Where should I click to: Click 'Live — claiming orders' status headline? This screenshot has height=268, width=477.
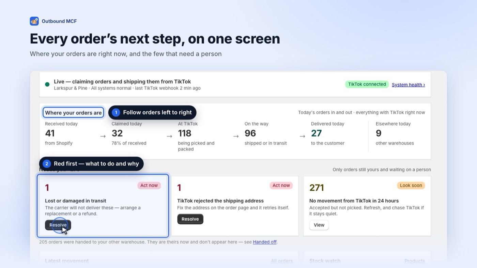click(122, 82)
